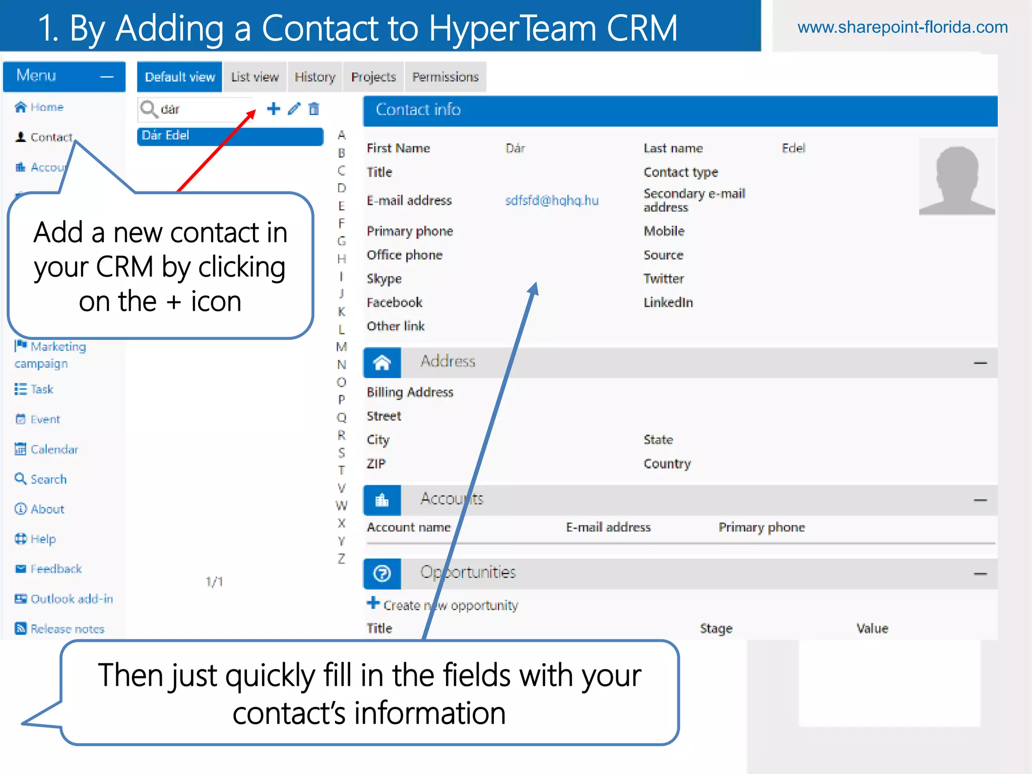Open Contact in the side menu
Screen dimensions: 1032x774
coord(44,137)
